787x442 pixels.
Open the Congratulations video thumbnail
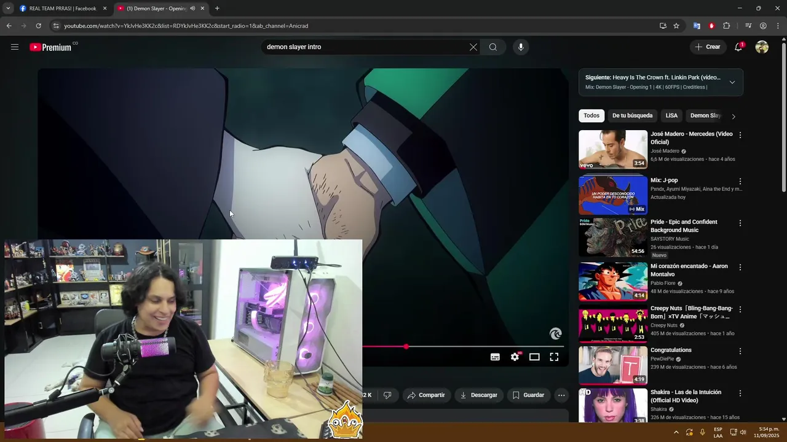tap(613, 365)
